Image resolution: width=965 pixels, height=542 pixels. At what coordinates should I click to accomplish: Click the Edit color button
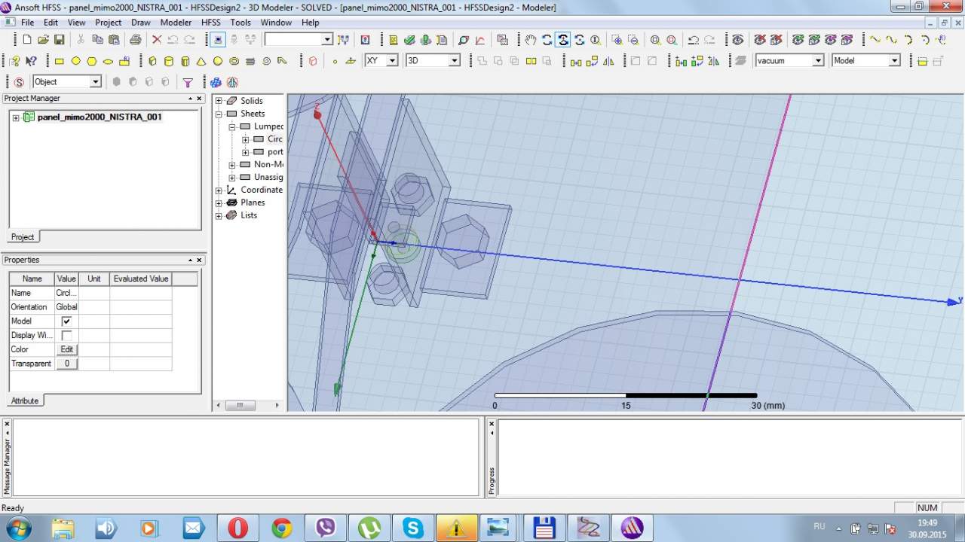pos(66,349)
